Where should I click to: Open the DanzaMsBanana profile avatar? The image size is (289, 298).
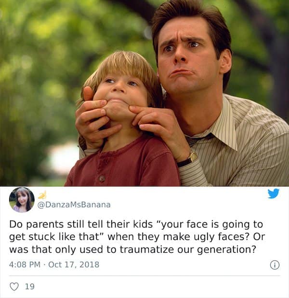coord(22,199)
